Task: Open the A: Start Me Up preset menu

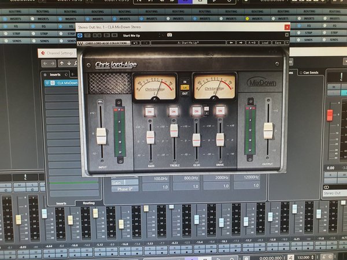Action: tap(188, 43)
